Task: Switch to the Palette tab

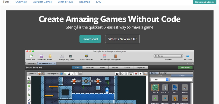Action: pyautogui.click(x=154, y=73)
